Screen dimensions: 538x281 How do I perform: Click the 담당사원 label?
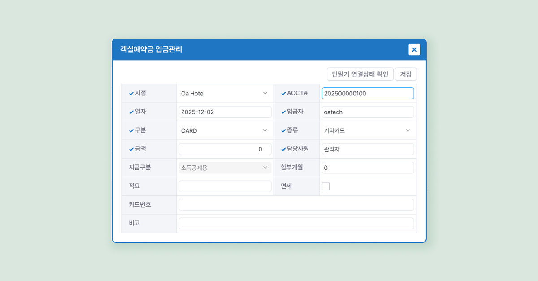pyautogui.click(x=298, y=149)
